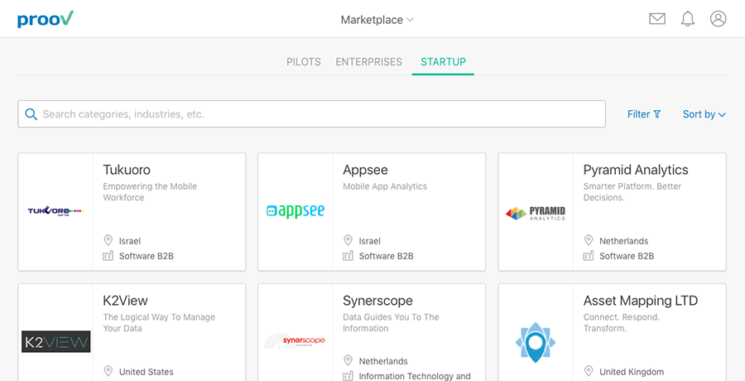This screenshot has height=381, width=745.
Task: Click location pin in Asset Mapping card
Action: [589, 371]
